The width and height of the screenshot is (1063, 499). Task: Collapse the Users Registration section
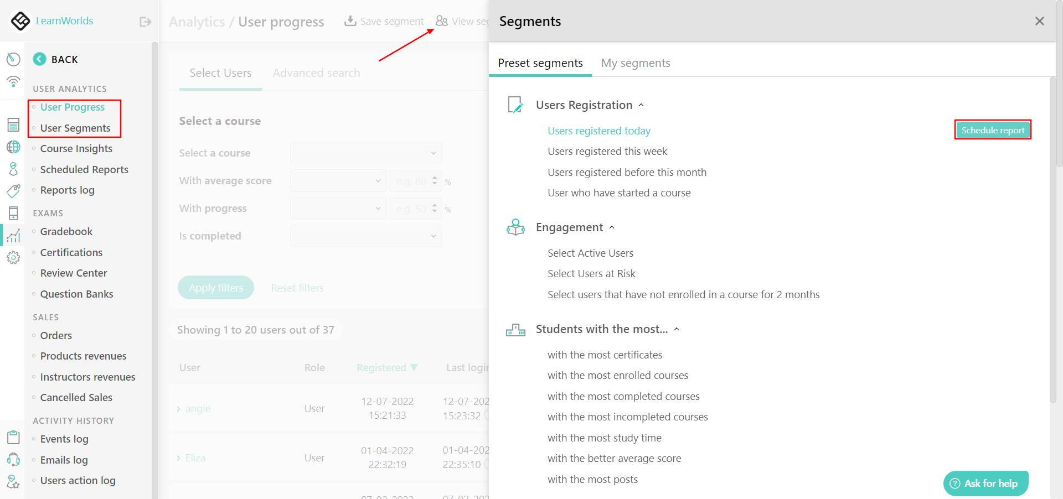[641, 105]
